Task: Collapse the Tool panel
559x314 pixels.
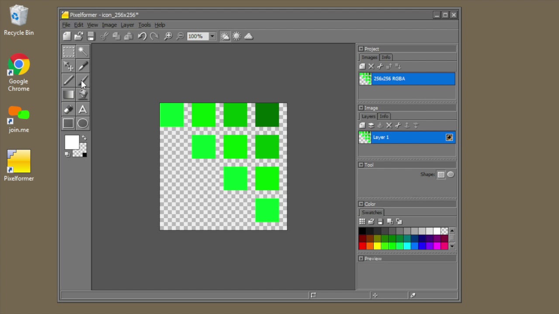Action: click(361, 165)
